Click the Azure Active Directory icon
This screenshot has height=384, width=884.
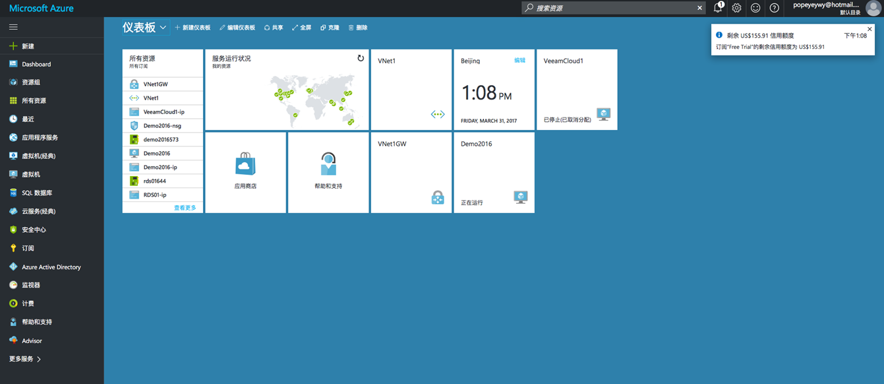click(13, 267)
